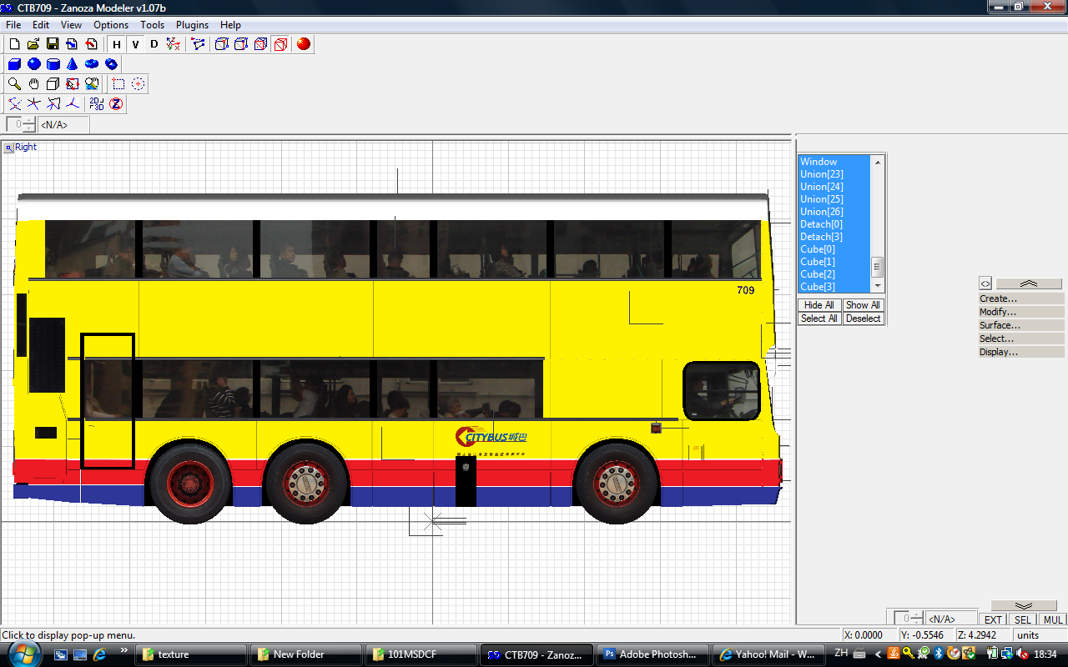Enable edge selection level cube icon
Image resolution: width=1068 pixels, height=667 pixels.
[221, 44]
